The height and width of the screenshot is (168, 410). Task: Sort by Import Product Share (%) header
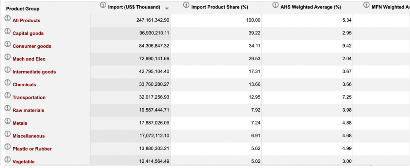[x=220, y=7]
